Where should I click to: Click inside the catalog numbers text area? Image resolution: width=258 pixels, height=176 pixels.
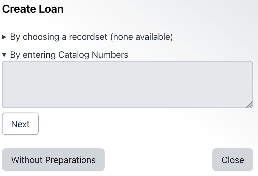click(127, 84)
